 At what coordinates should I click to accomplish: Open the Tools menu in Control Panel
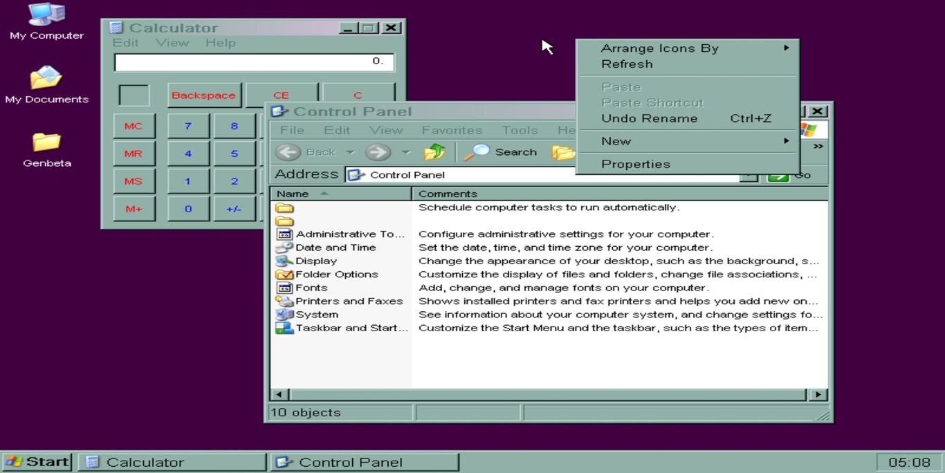point(520,130)
